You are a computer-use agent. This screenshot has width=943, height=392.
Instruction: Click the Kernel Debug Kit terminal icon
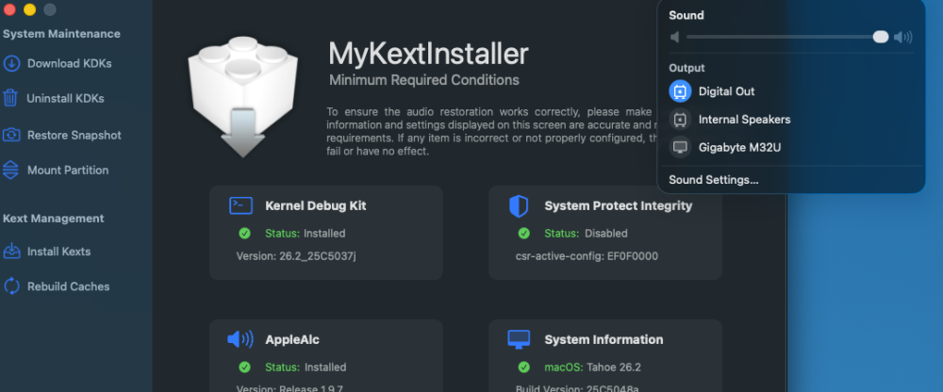[x=240, y=205]
